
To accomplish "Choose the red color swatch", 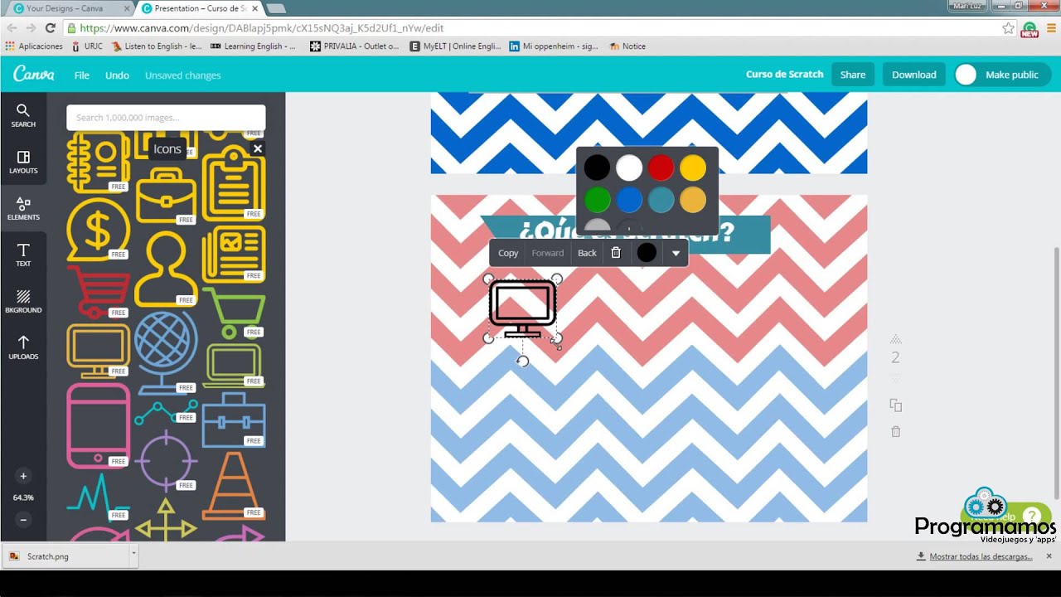I will pyautogui.click(x=661, y=168).
